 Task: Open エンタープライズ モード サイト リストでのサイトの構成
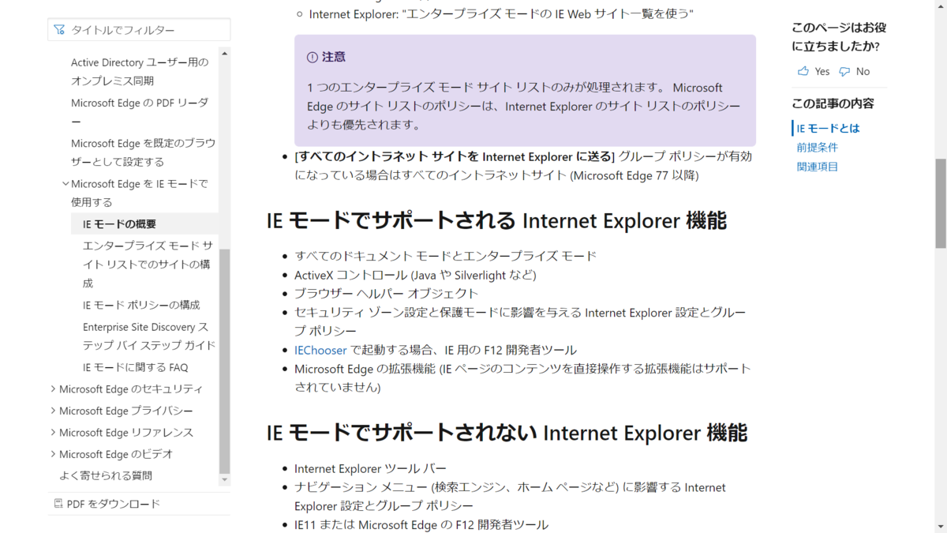pos(148,265)
